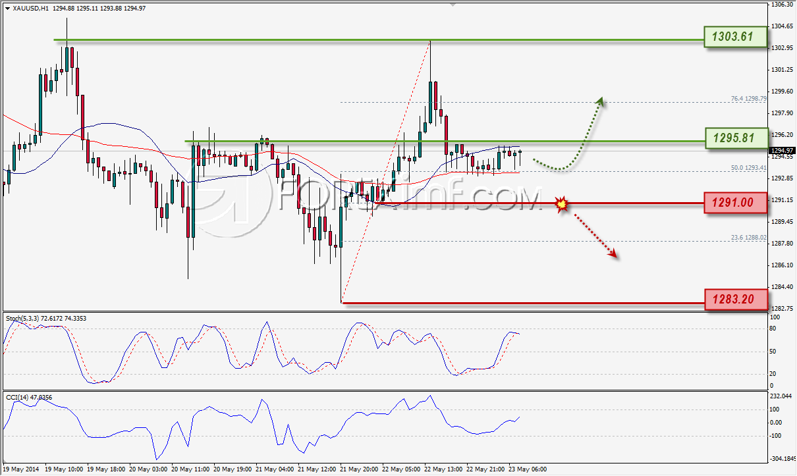Click the small triangle beside XAUUSD,H1 title
This screenshot has width=797, height=476.
click(7, 9)
